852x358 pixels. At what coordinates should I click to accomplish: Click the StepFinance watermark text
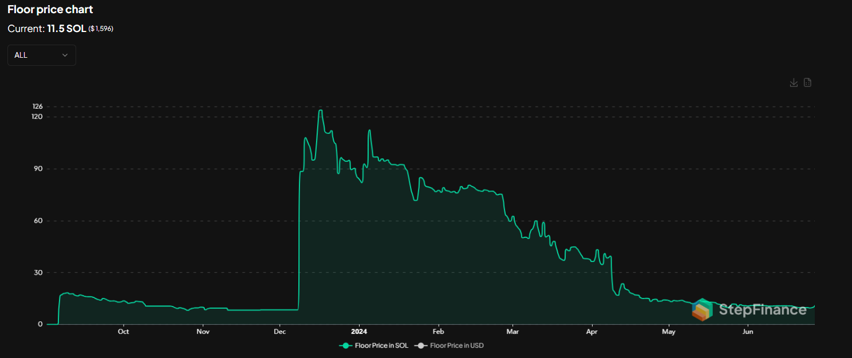(762, 309)
